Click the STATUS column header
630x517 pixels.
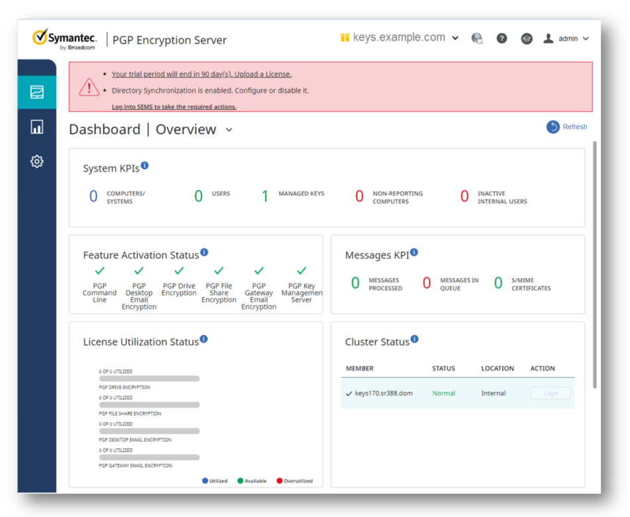pos(444,369)
